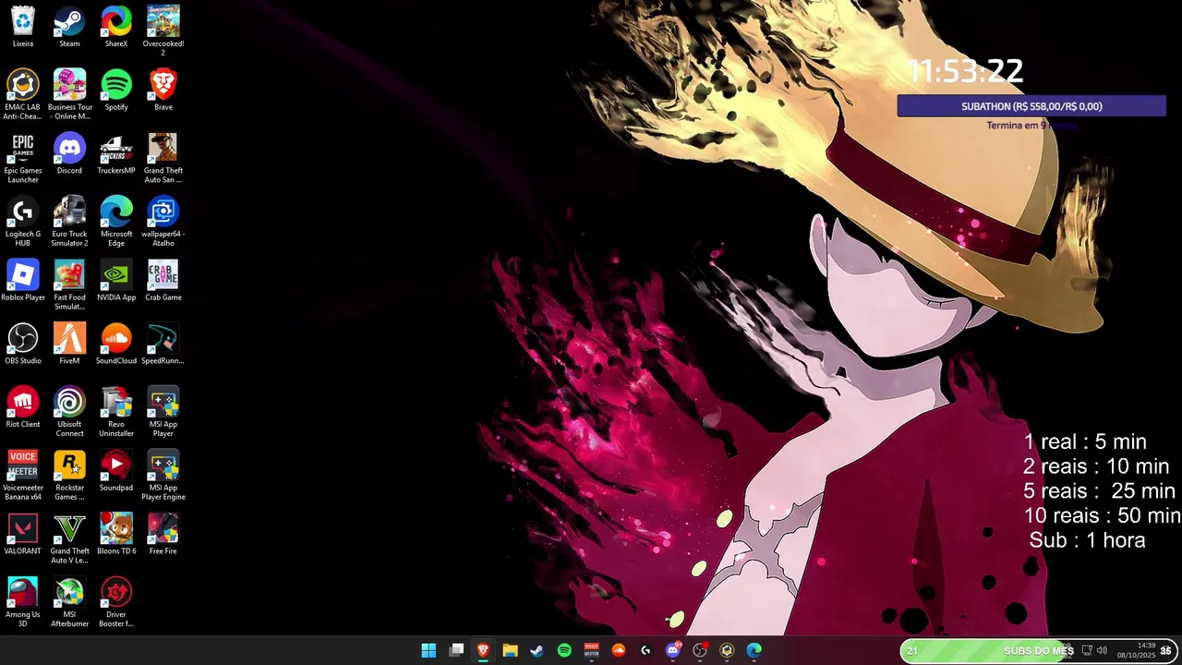
Task: Select the MSI Afterburner desktop shortcut
Action: [69, 603]
